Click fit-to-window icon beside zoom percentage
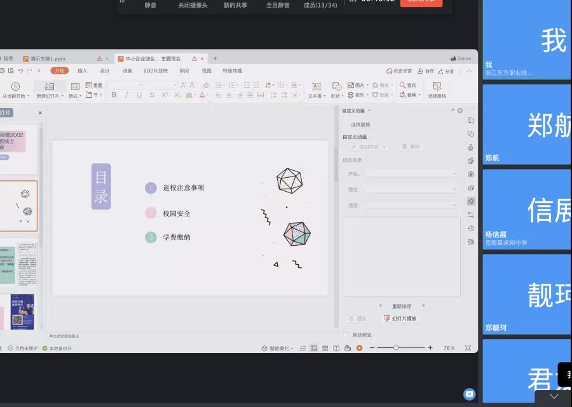Image resolution: width=572 pixels, height=407 pixels. click(468, 348)
